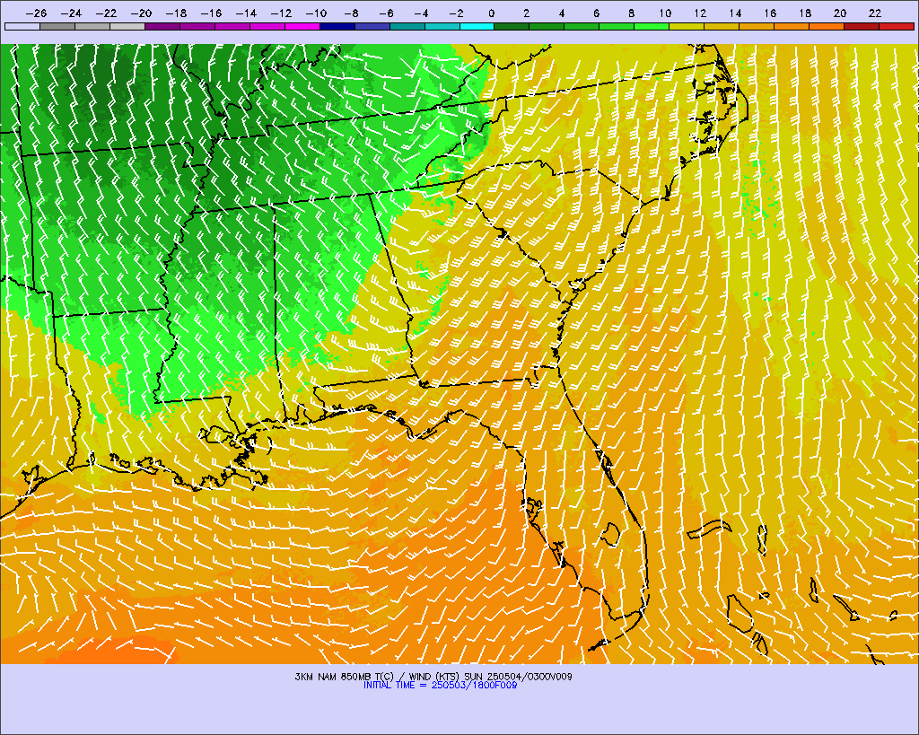Click the "-16" scale label
This screenshot has height=735, width=919.
(x=211, y=13)
